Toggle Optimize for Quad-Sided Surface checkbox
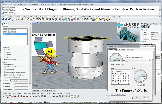Image resolution: width=162 pixels, height=104 pixels. coord(5,75)
